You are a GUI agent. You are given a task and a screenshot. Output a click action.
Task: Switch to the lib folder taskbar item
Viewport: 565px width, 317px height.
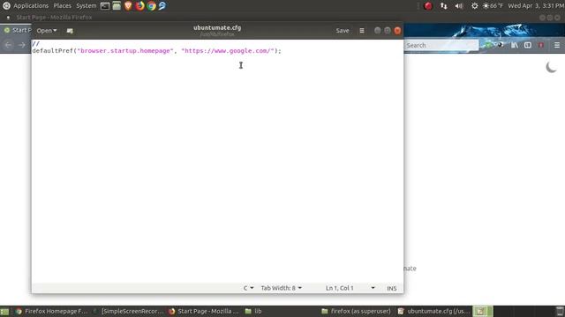coord(253,311)
